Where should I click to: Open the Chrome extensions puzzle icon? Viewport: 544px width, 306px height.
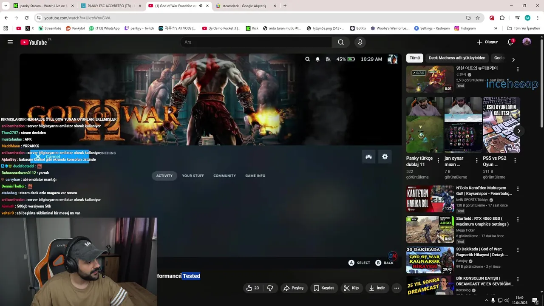tap(502, 18)
